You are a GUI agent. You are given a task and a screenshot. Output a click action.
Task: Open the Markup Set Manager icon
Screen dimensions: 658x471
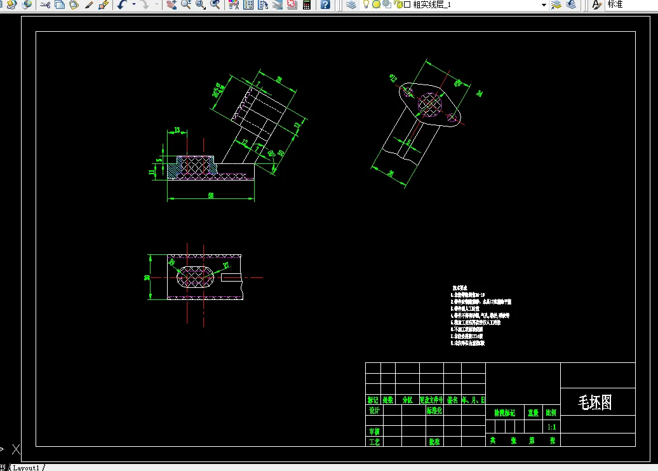pos(292,4)
